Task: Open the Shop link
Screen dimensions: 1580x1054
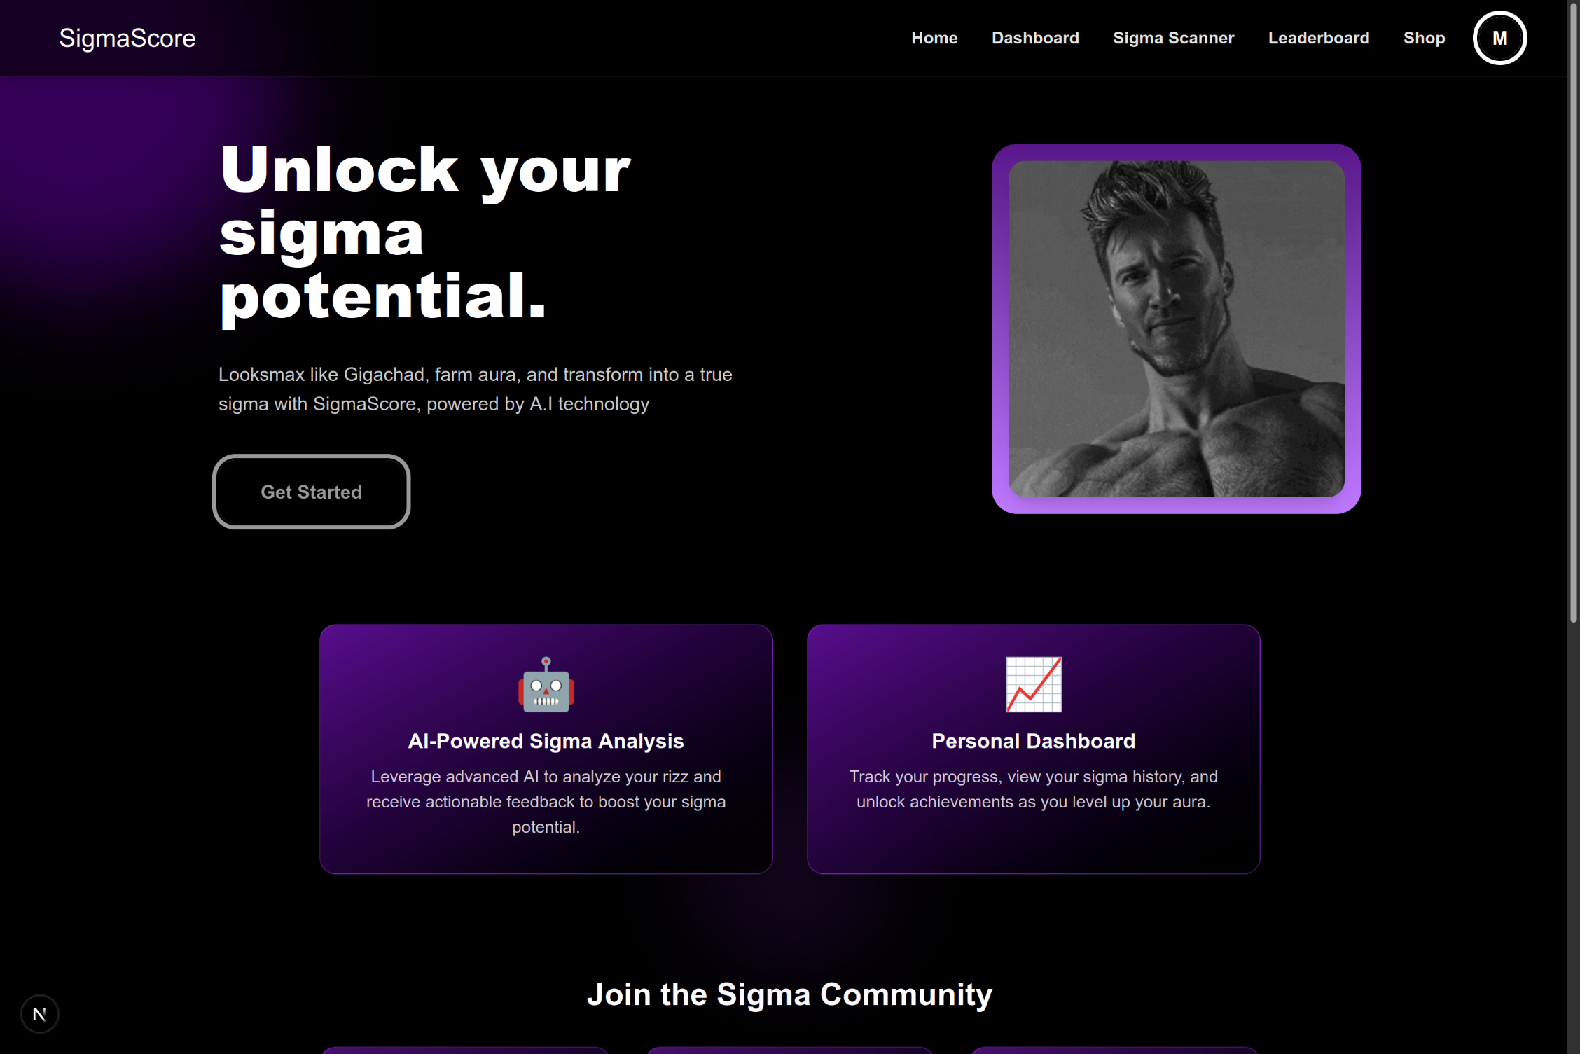Action: (x=1424, y=38)
